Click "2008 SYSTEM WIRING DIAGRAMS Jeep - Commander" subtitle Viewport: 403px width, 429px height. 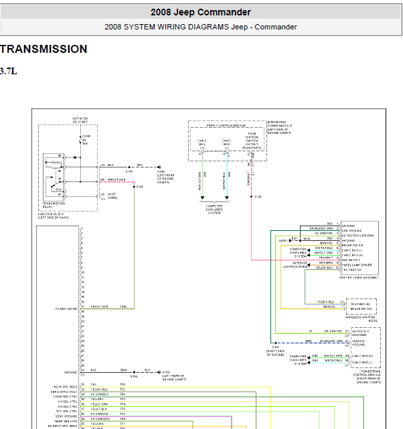201,27
